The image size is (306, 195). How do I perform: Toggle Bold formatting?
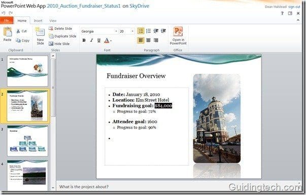[84, 41]
